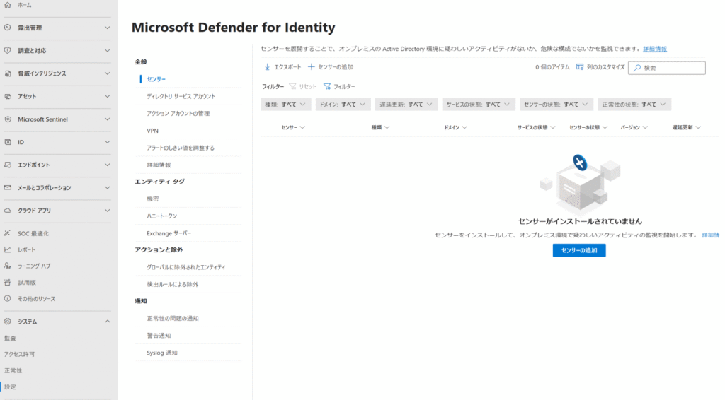The image size is (725, 400).
Task: Click the SOC 最適化 wand icon
Action: click(x=7, y=233)
